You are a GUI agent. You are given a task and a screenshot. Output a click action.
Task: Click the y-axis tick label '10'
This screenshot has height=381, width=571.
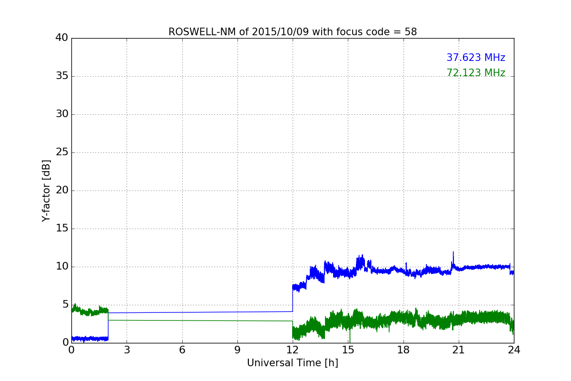pos(62,267)
